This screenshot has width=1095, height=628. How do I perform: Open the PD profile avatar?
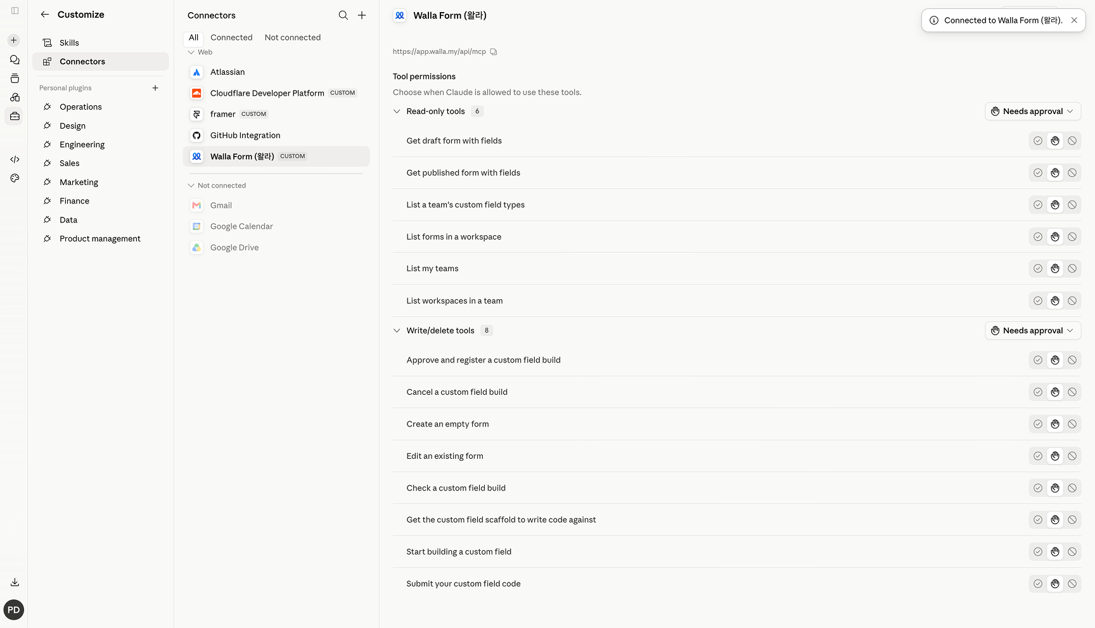(14, 610)
